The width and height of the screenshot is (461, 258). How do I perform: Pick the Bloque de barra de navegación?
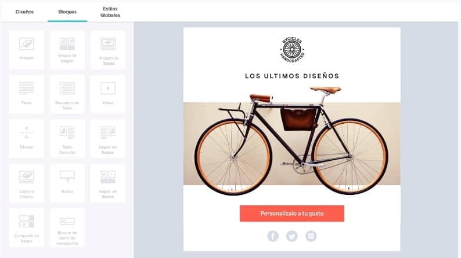point(67,227)
